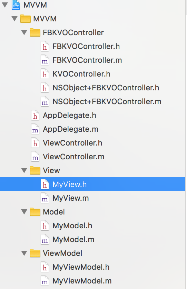187x289 pixels.
Task: Click the source icon of FBKVOController.m
Action: point(45,60)
